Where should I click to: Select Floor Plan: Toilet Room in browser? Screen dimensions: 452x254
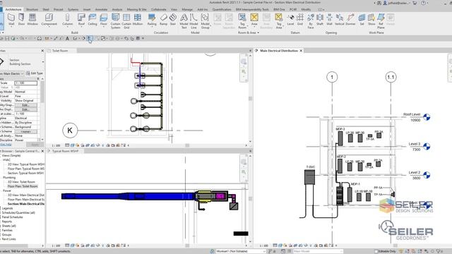tap(23, 186)
